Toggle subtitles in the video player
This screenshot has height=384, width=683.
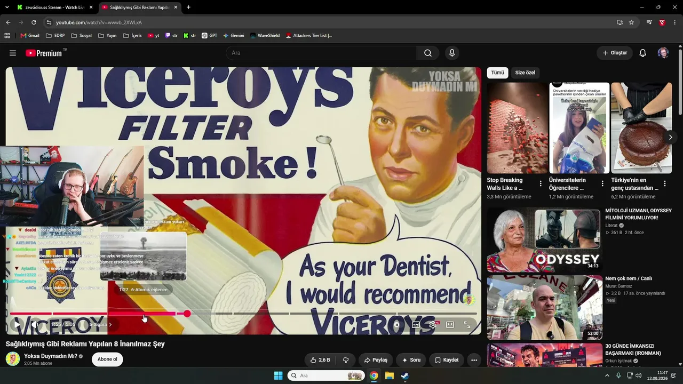tap(416, 324)
